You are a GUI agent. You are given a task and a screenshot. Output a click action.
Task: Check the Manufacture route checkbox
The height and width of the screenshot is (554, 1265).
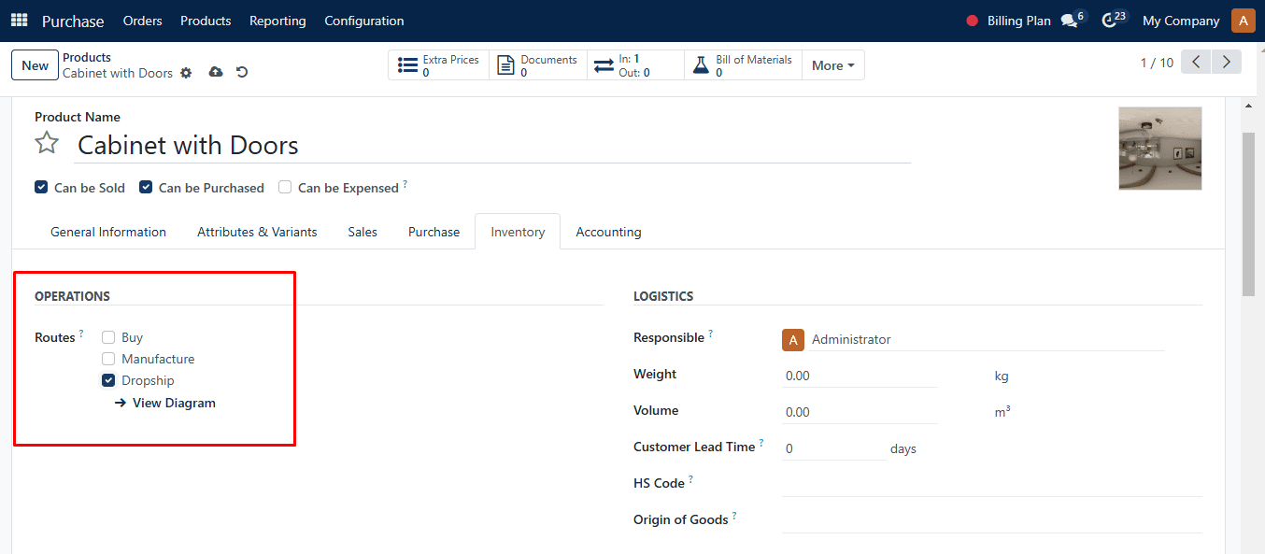(108, 359)
